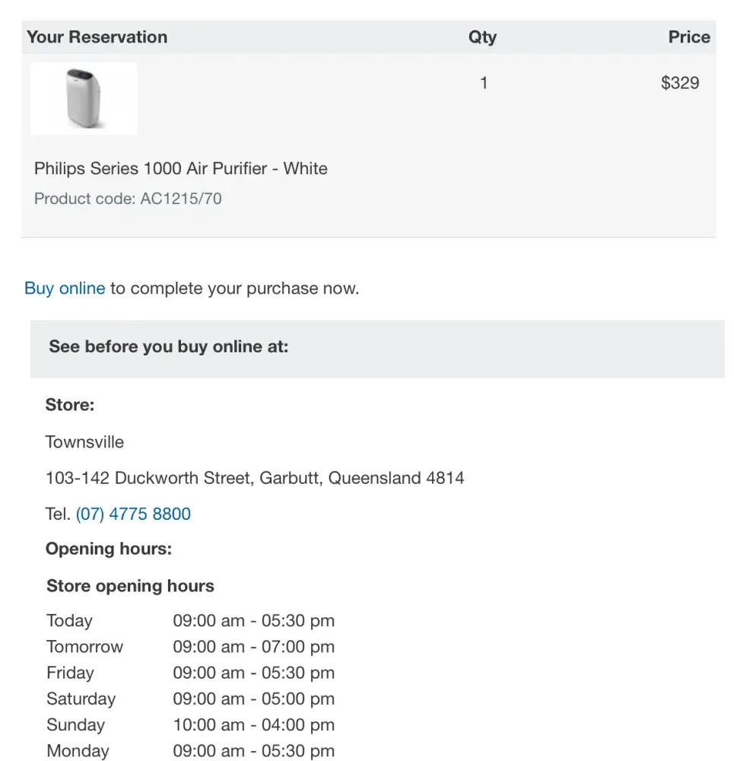Click the Friday opening hours row
Screen dimensions: 734x761
pos(190,673)
